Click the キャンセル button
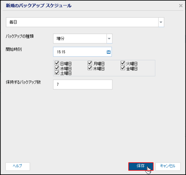 (x=167, y=166)
